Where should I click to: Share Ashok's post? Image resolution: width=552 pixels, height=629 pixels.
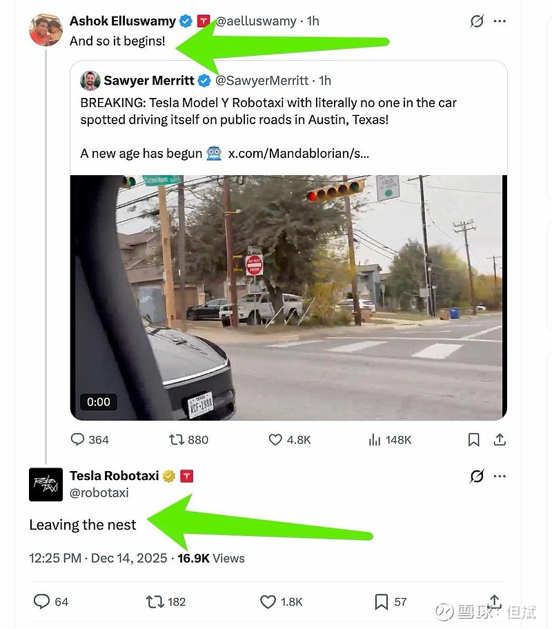[x=500, y=439]
